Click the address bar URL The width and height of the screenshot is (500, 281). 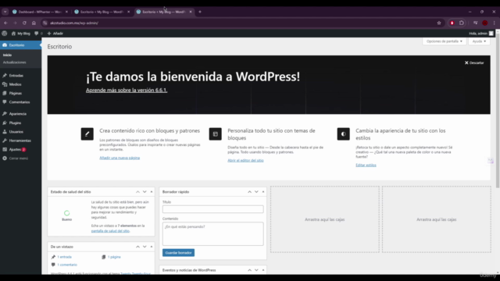[74, 23]
